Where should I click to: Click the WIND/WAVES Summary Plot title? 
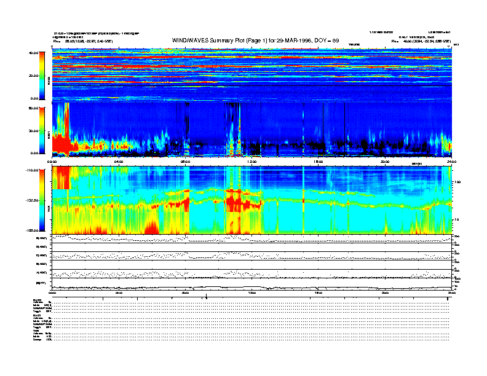click(x=255, y=41)
